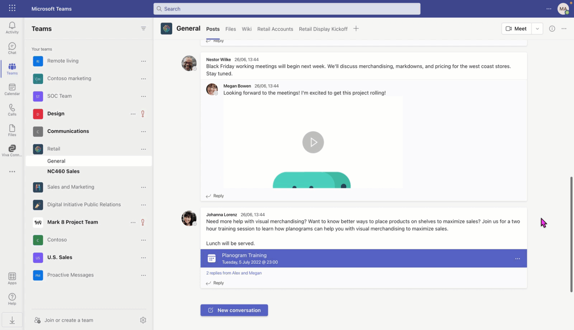Open the Apps section
Viewport: 574px width, 330px height.
pos(12,278)
